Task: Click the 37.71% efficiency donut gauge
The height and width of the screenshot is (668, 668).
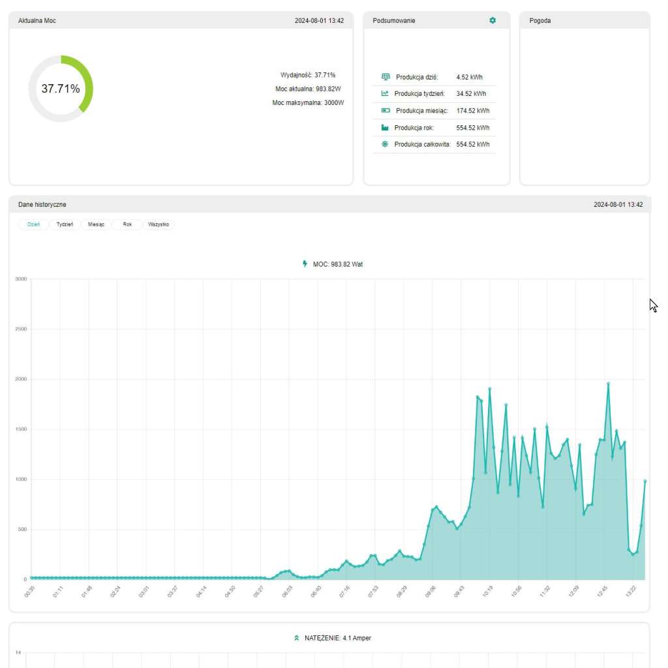Action: pyautogui.click(x=61, y=89)
